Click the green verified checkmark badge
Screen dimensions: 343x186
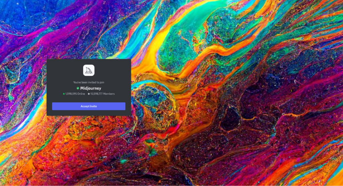click(78, 88)
